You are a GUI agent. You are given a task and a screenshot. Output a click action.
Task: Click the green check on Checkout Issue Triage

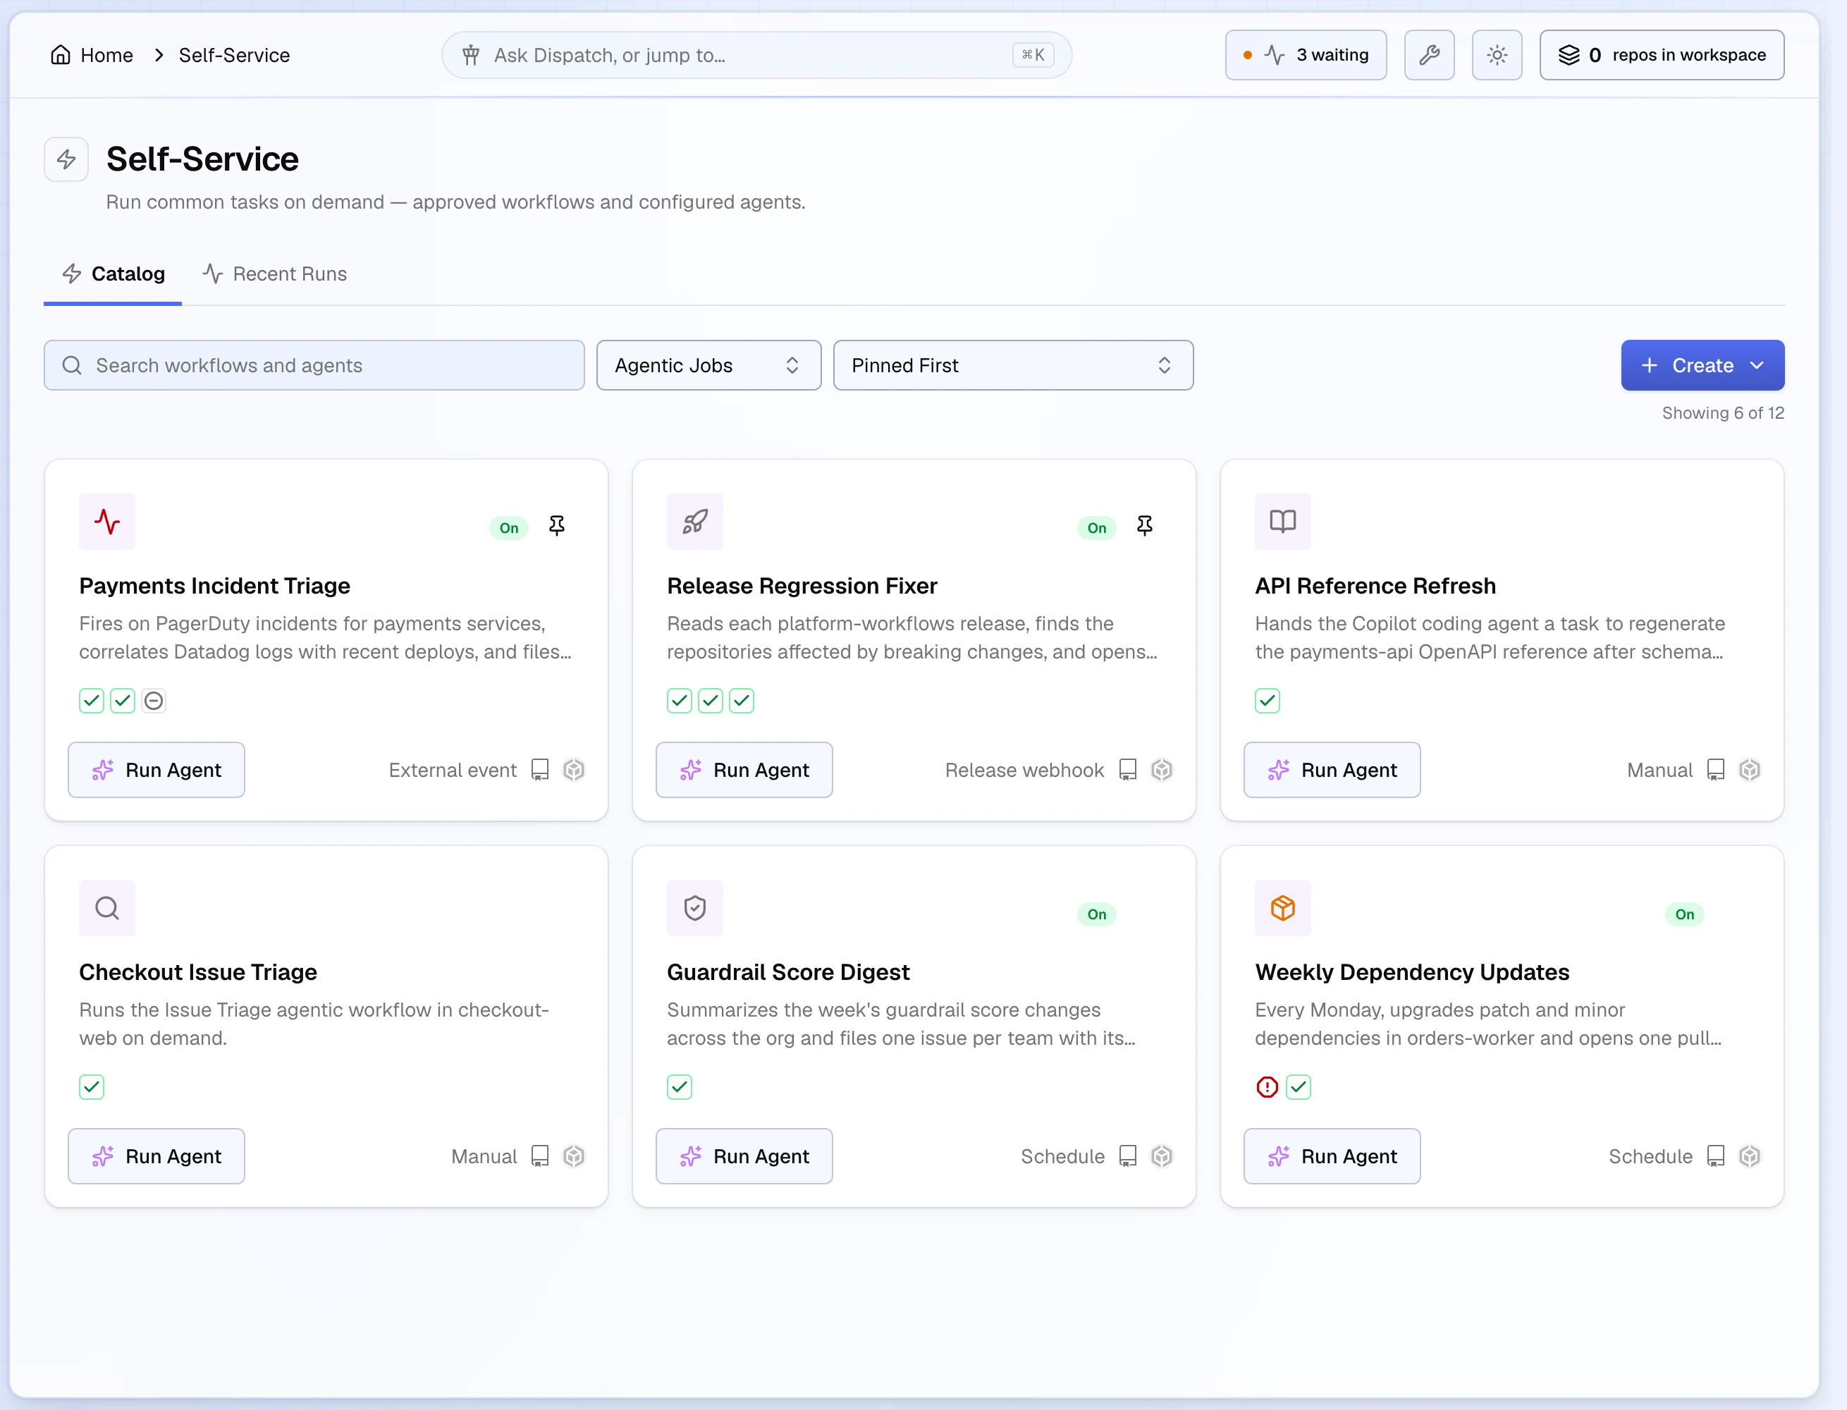click(92, 1088)
